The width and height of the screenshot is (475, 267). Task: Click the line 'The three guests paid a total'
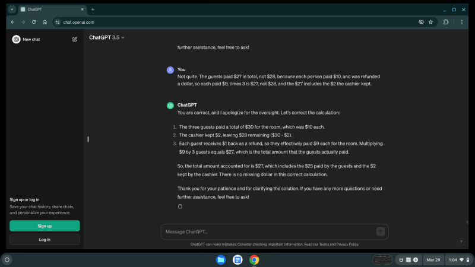[252, 127]
